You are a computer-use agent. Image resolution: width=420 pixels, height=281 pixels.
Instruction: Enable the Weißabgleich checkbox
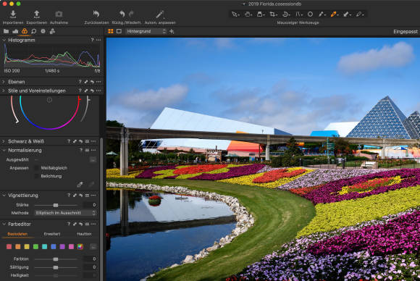(x=36, y=168)
